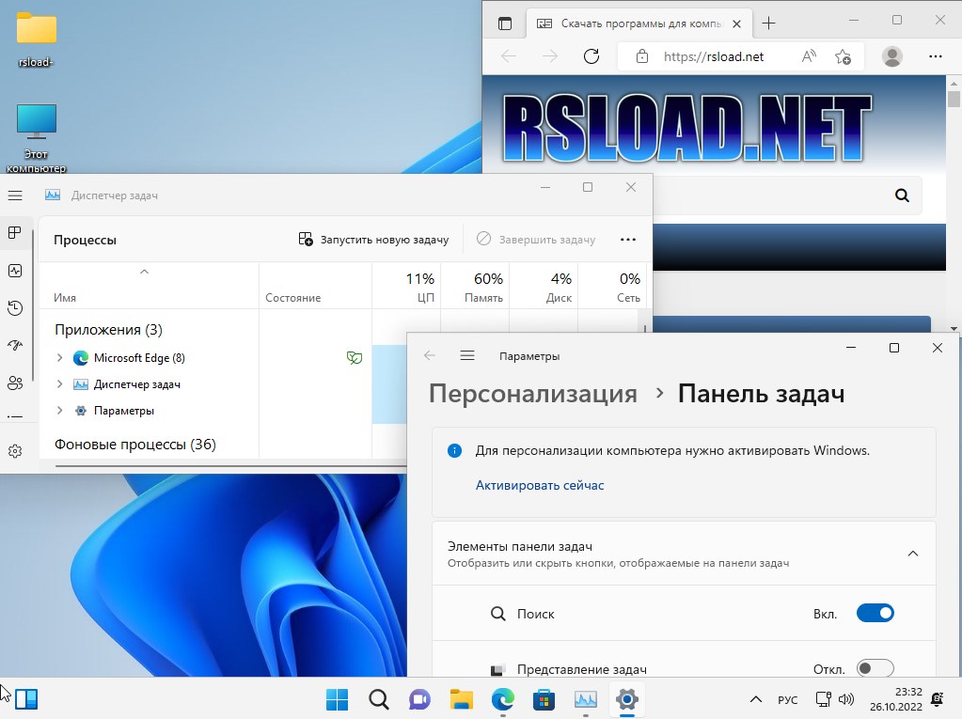This screenshot has width=962, height=719.
Task: Sort processes by Память column
Action: point(475,287)
